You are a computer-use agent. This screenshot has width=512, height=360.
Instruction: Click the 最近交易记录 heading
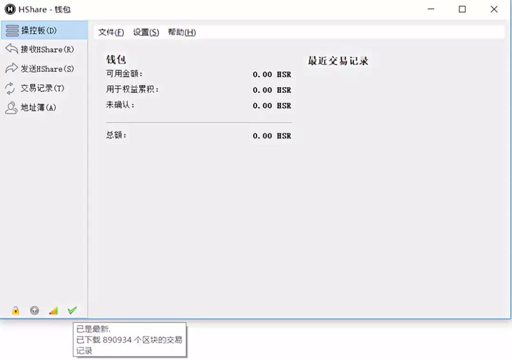pos(338,61)
